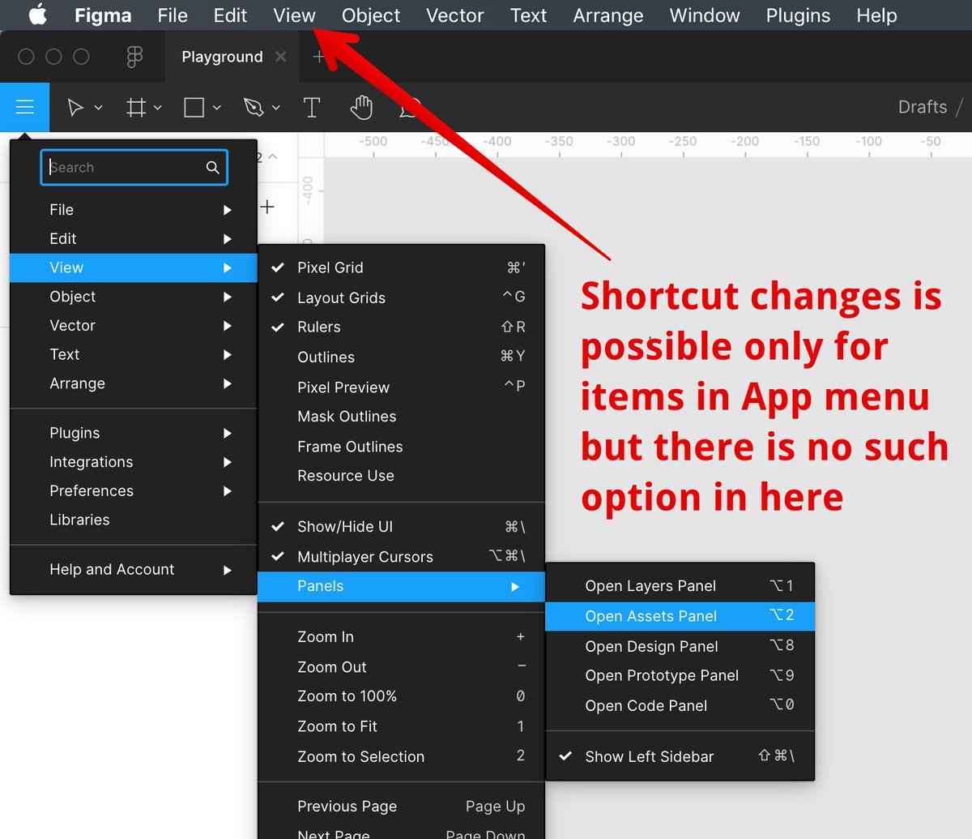The image size is (972, 839).
Task: Select the Frame tool
Action: tap(136, 107)
